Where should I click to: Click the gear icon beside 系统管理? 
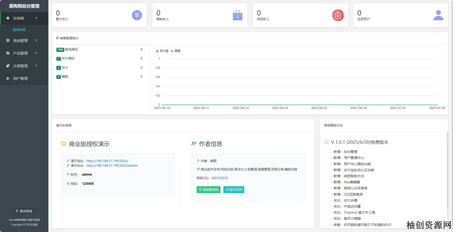coord(8,41)
